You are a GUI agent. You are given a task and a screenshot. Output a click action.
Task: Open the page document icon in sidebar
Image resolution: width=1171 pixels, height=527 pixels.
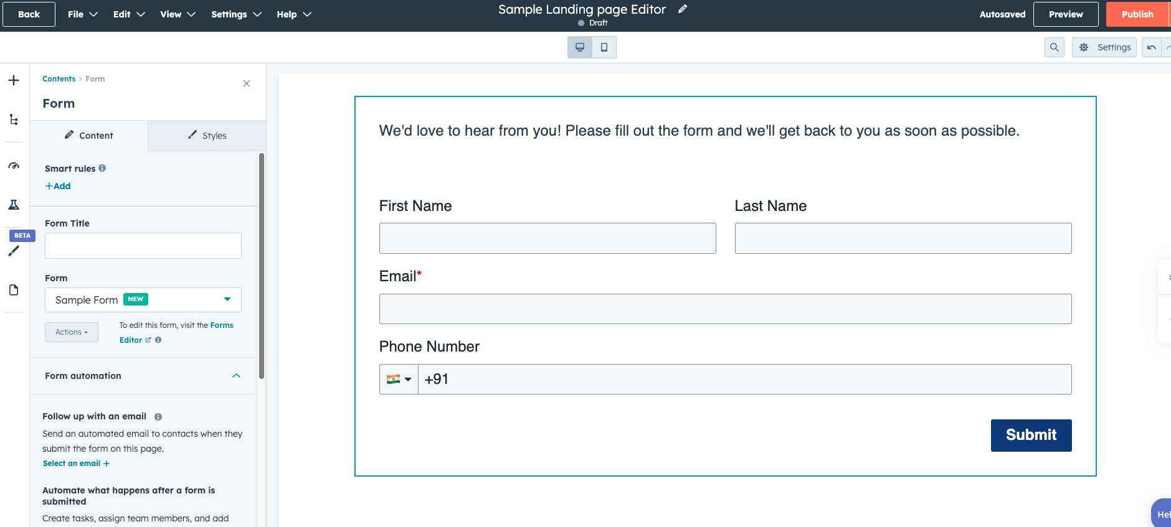(14, 290)
